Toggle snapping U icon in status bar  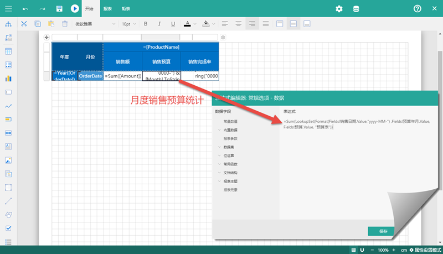tap(362, 250)
